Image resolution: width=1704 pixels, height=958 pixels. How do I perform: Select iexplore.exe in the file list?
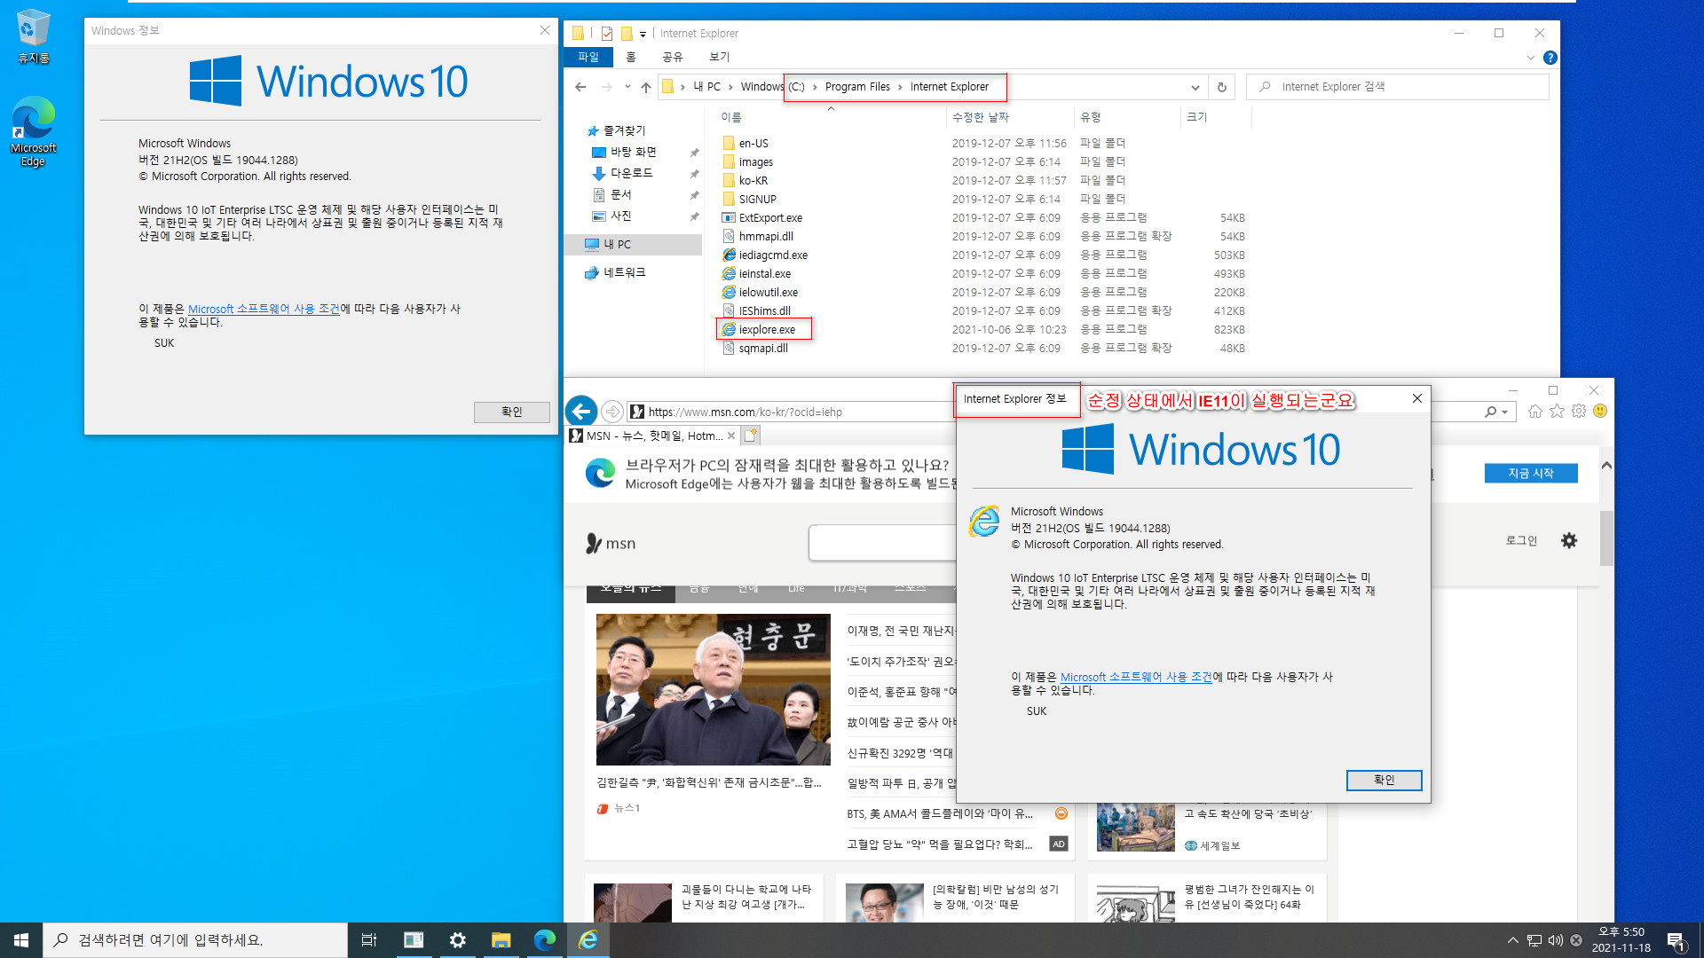764,329
